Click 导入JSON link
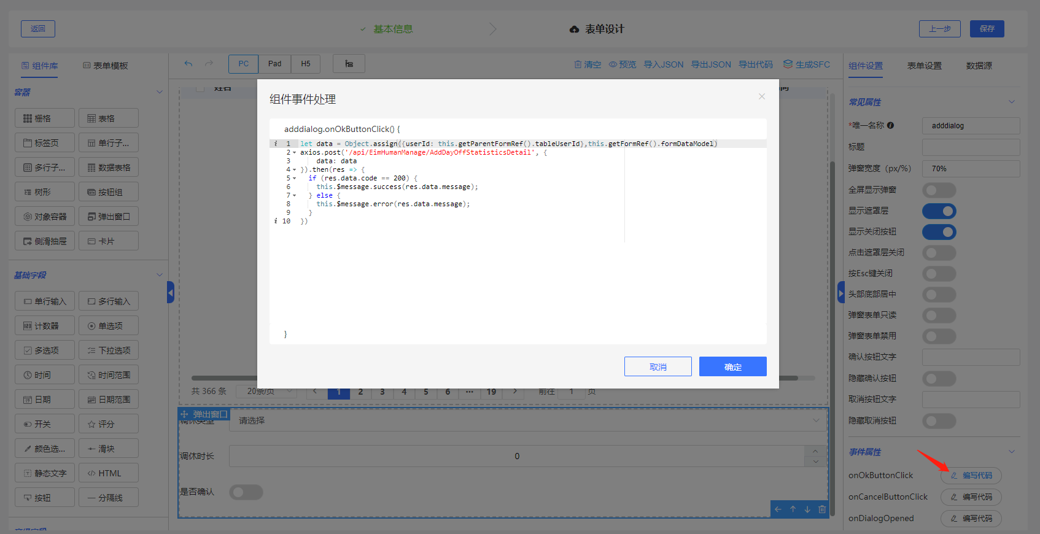 coord(664,64)
